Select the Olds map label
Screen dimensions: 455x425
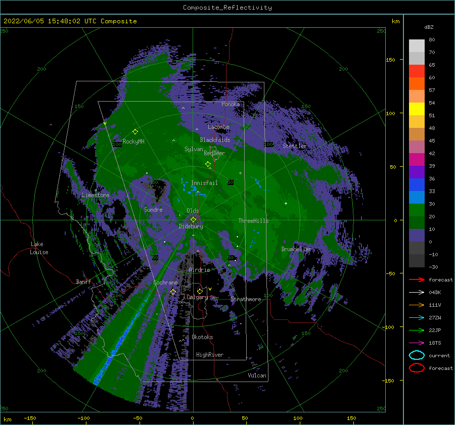193,211
